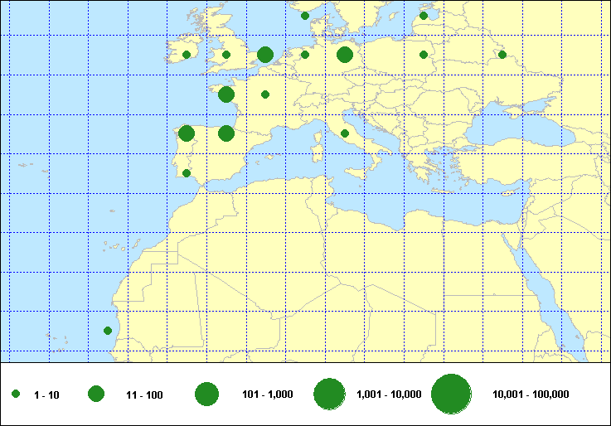
Task: Click the large marker over southeast England
Action: (265, 55)
